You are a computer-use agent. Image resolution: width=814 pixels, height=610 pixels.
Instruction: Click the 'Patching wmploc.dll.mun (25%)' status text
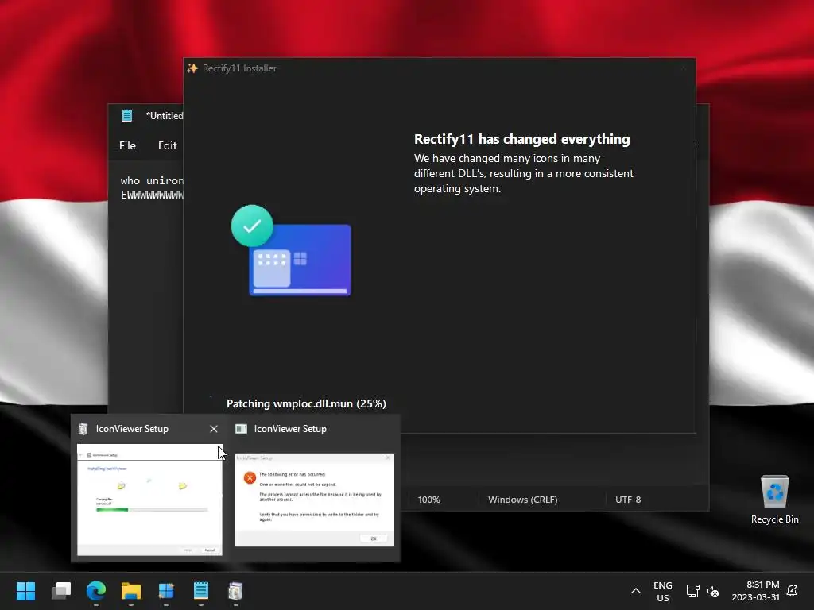point(306,403)
